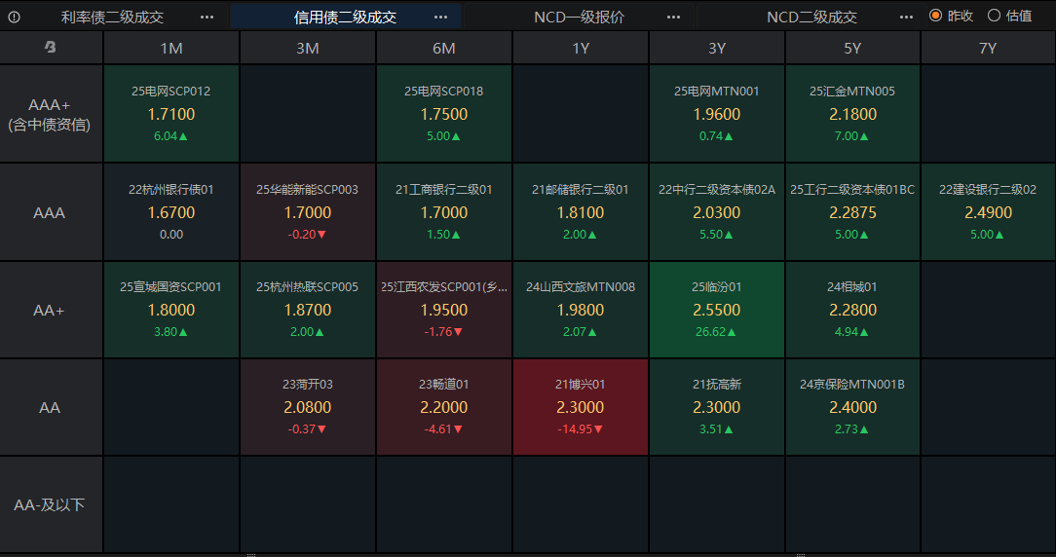
Task: Click the logo icon above the rating column
Action: (51, 48)
